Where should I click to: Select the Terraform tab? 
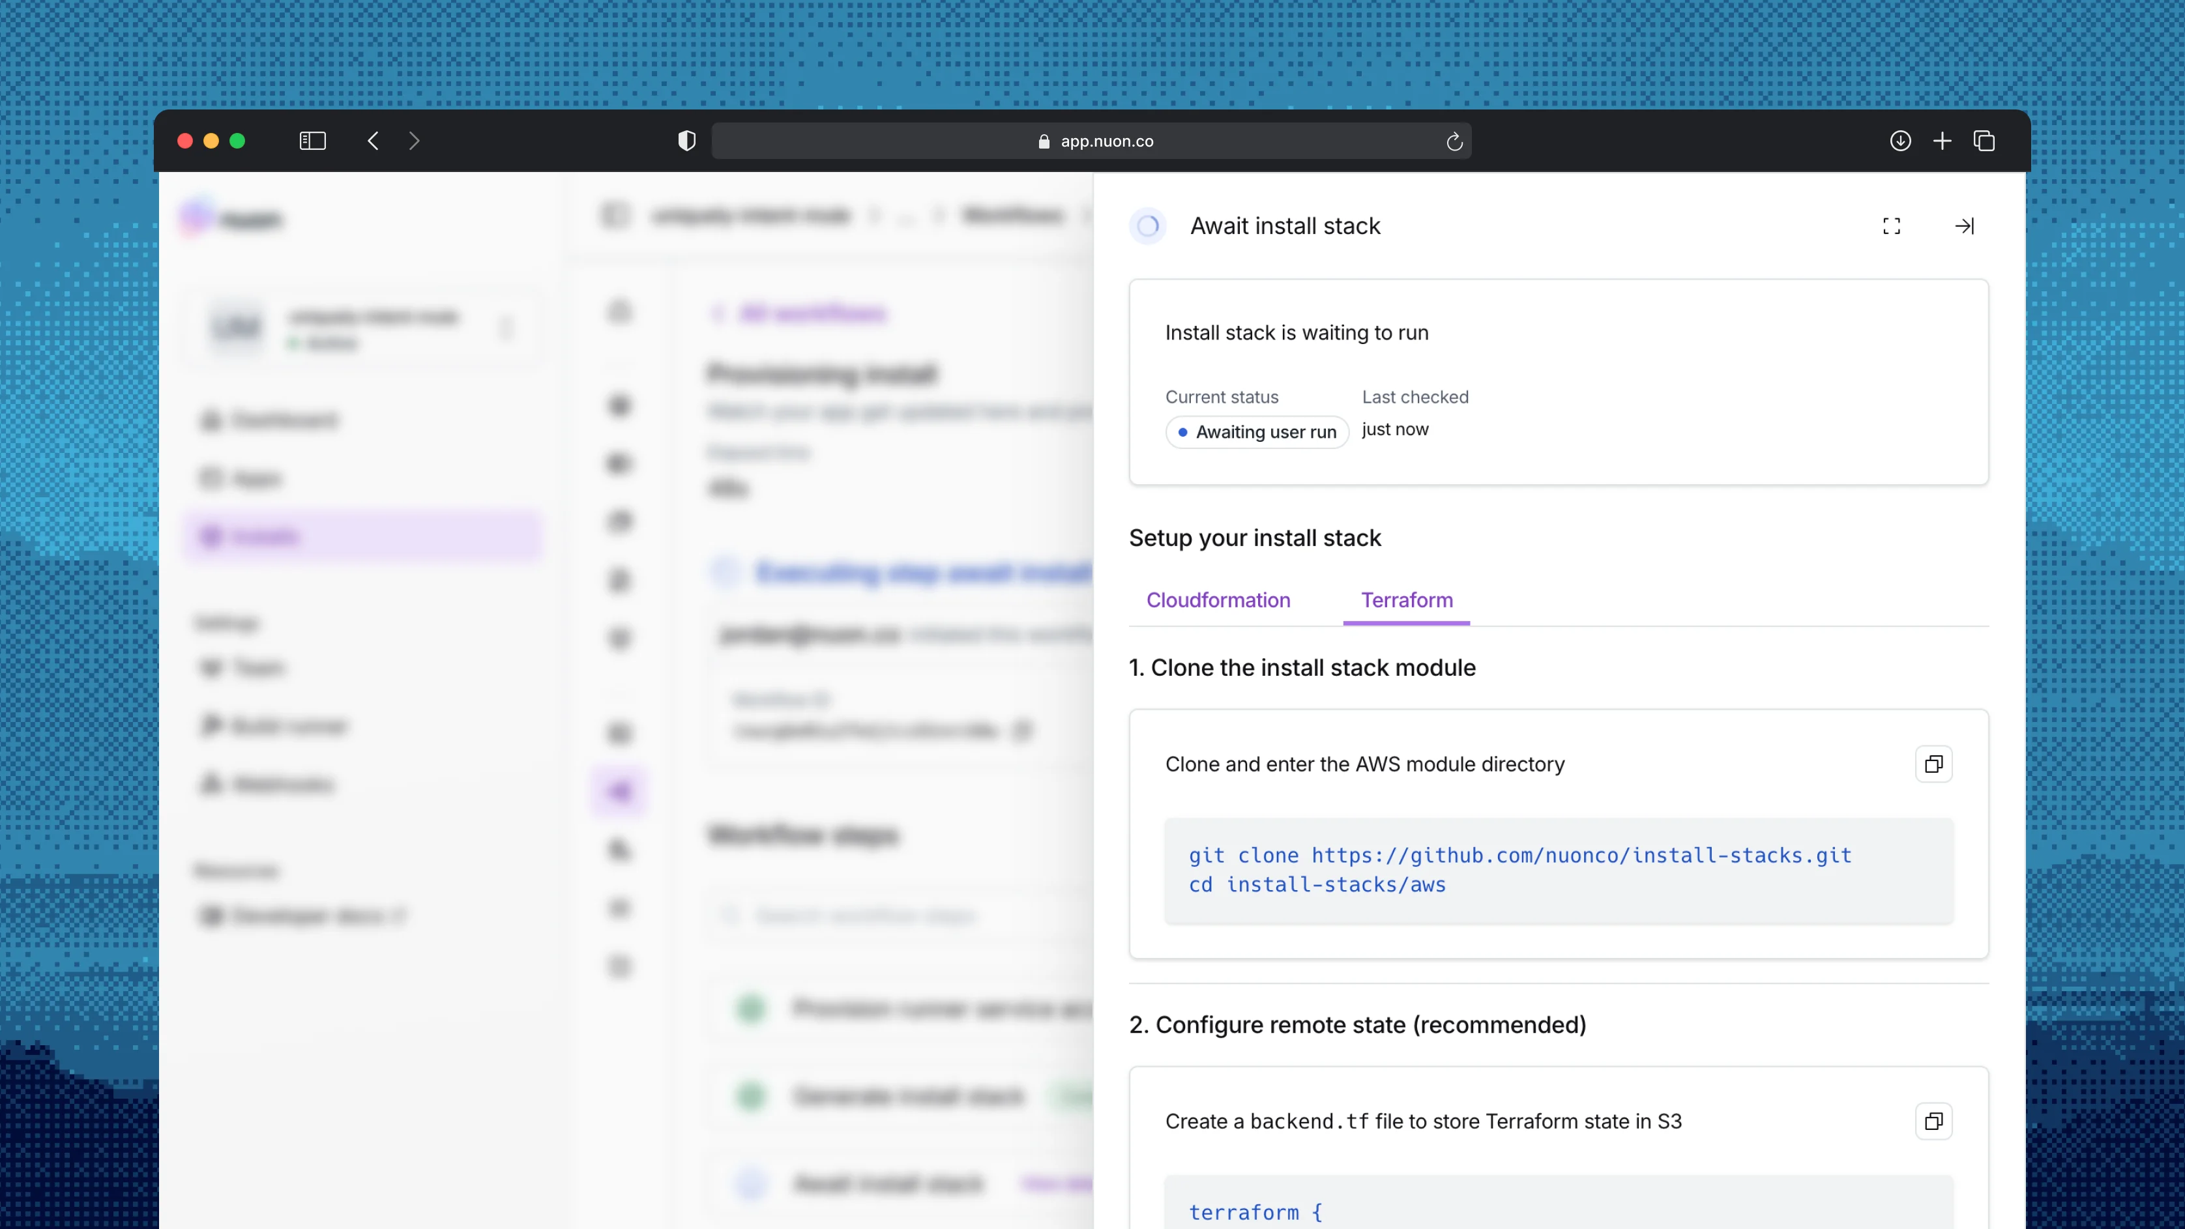coord(1406,600)
